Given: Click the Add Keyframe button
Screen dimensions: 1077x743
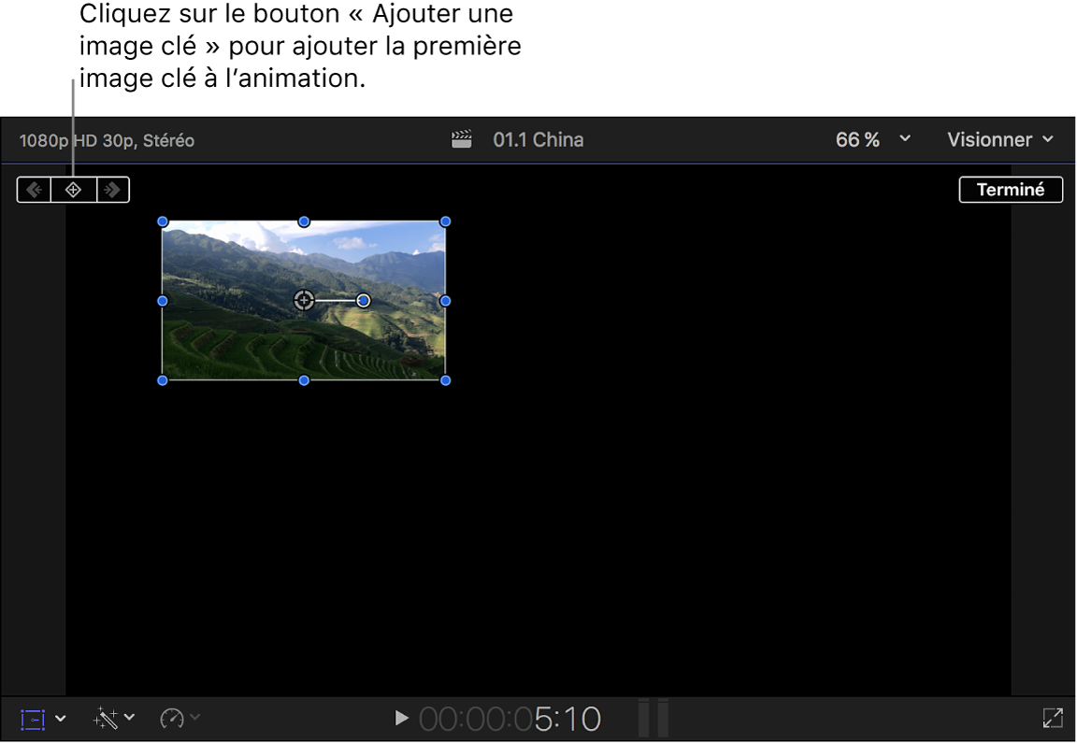Looking at the screenshot, I should 73,189.
